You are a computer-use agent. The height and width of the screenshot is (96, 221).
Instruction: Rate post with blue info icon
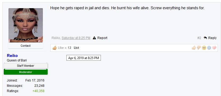[x=209, y=48]
